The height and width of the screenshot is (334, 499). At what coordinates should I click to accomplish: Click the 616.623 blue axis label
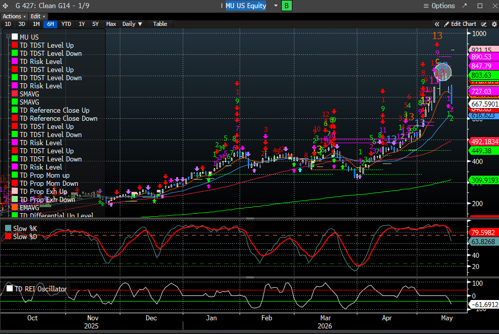[483, 116]
